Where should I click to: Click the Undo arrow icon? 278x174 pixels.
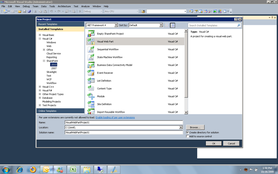[51, 11]
